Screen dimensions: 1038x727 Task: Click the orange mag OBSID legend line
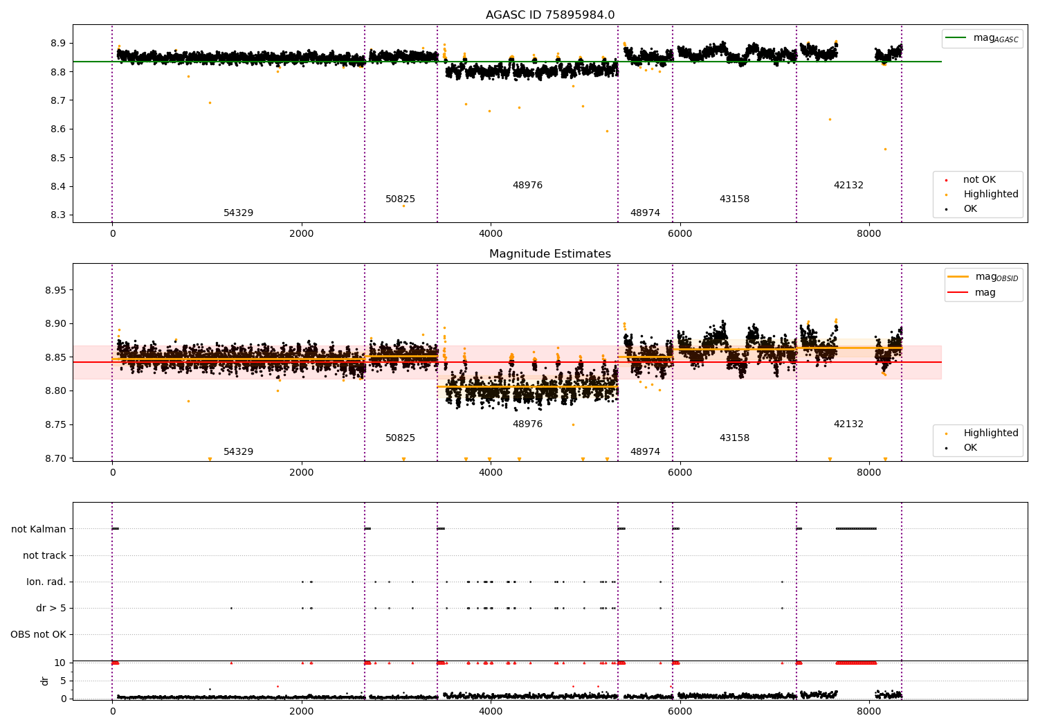pyautogui.click(x=958, y=277)
